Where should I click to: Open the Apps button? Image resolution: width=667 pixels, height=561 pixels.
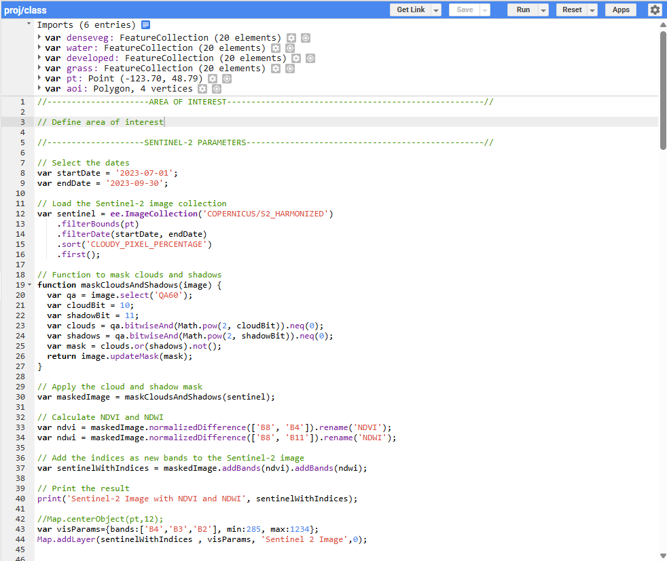(x=621, y=9)
